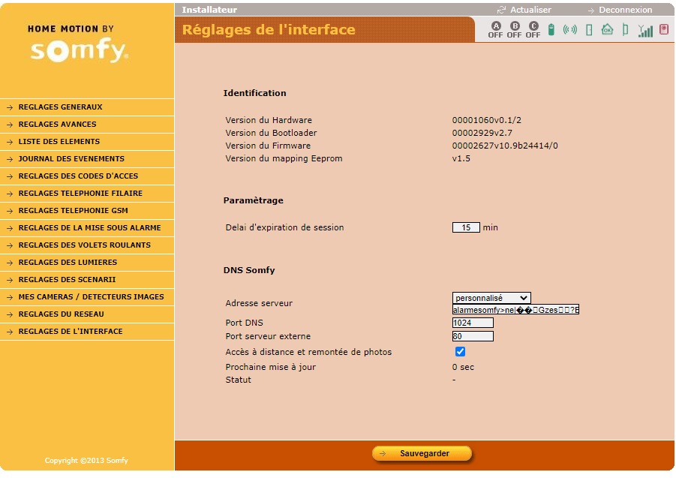Click zone A OFF status icon
The width and height of the screenshot is (676, 478).
pyautogui.click(x=496, y=30)
